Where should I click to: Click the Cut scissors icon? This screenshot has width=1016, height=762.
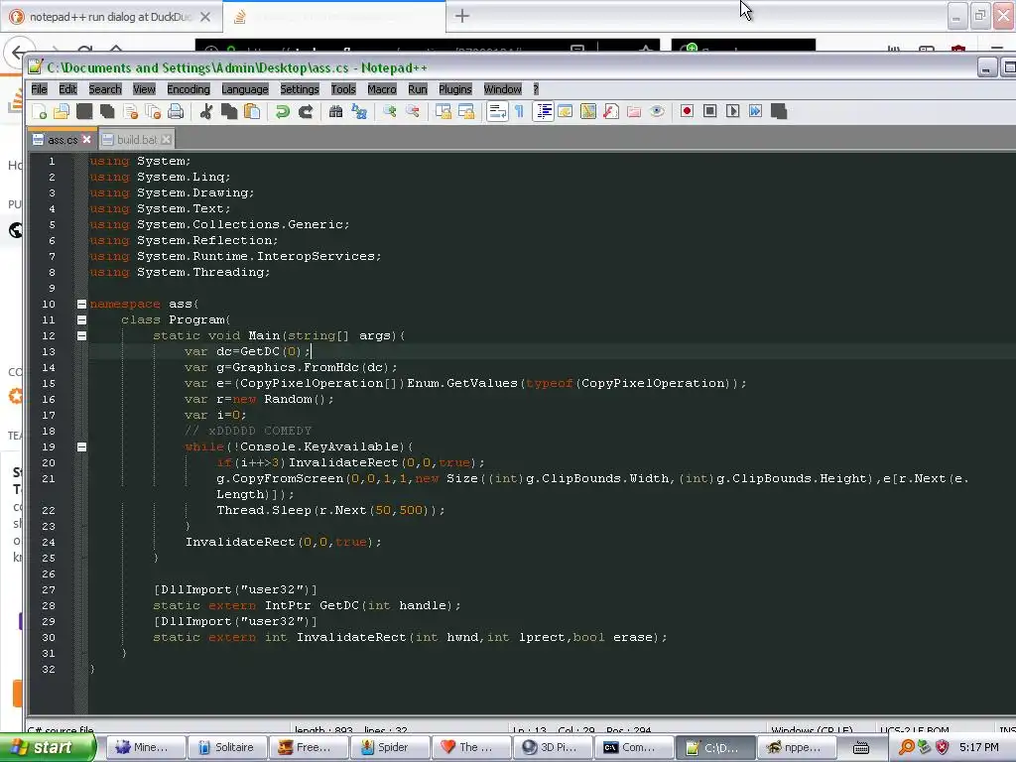click(x=206, y=111)
